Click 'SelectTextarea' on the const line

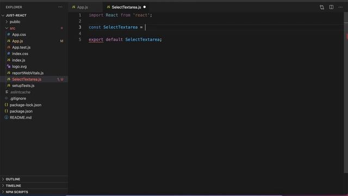click(x=120, y=27)
